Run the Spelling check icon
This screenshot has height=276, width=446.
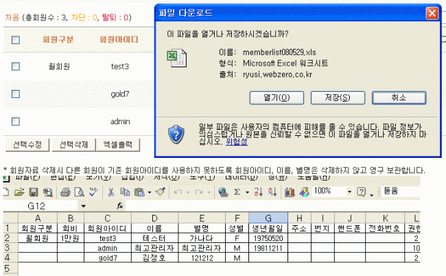(x=93, y=192)
